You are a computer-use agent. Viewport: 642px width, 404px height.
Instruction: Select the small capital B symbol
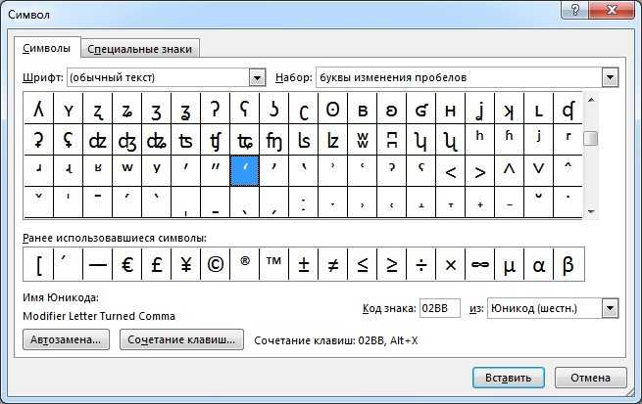pos(363,109)
